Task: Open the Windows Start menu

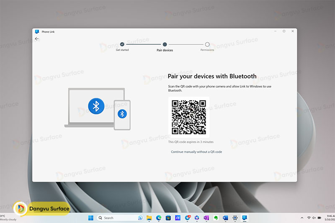Action: tap(91, 218)
